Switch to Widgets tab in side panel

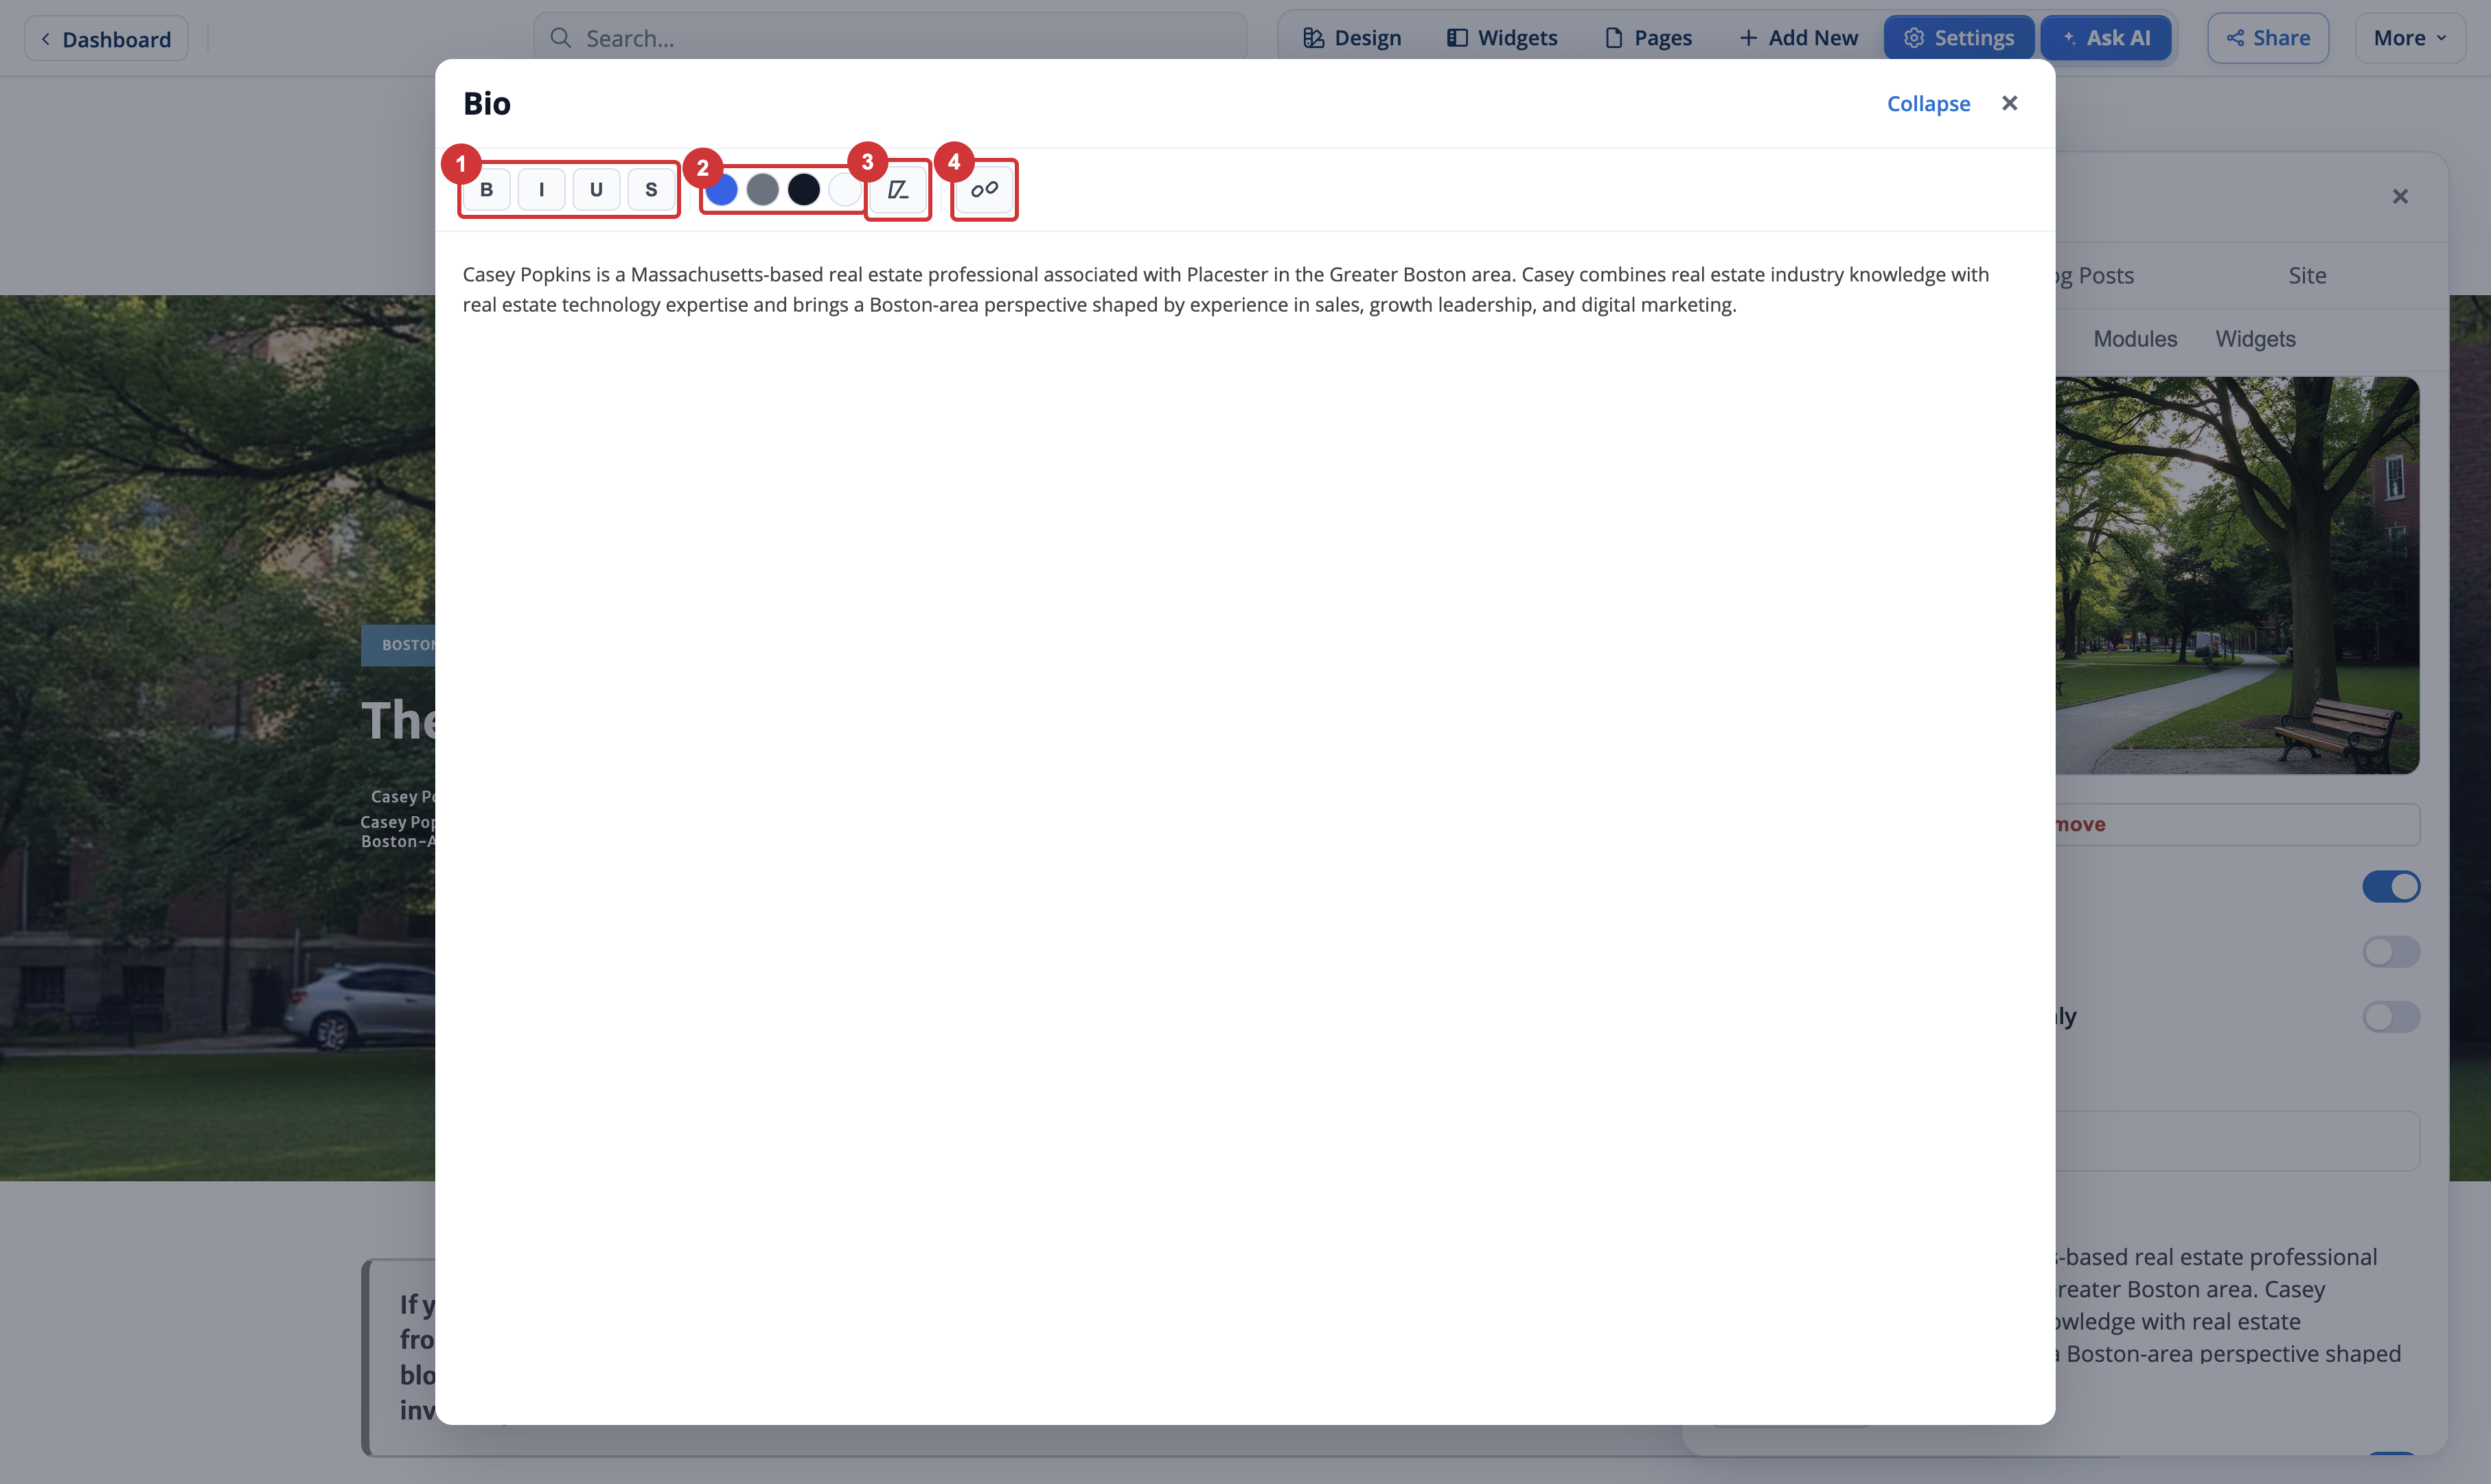point(2254,339)
